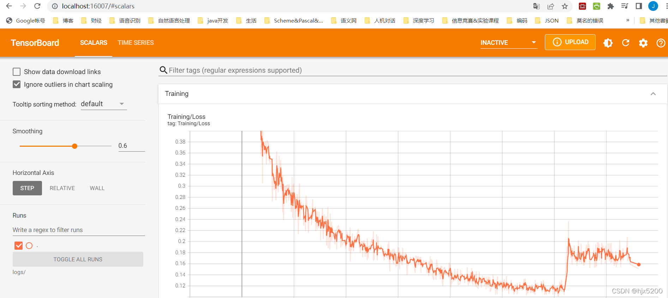
Task: Click the smoothing slider track's right end
Action: point(110,146)
